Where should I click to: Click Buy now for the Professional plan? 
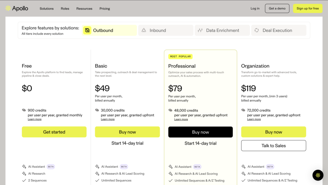point(201,132)
